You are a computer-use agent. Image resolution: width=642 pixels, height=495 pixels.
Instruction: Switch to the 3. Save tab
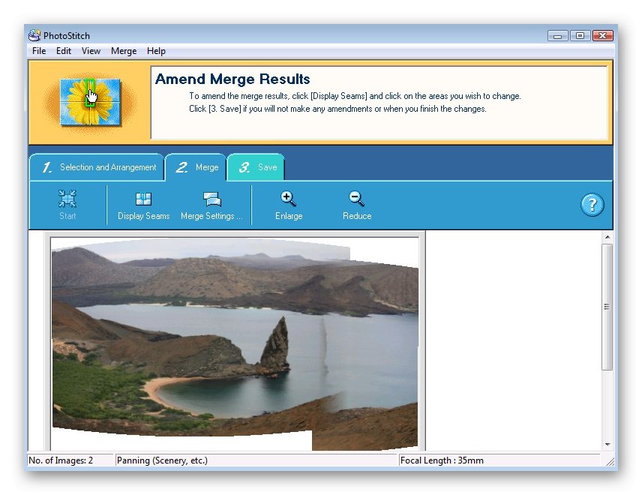256,167
